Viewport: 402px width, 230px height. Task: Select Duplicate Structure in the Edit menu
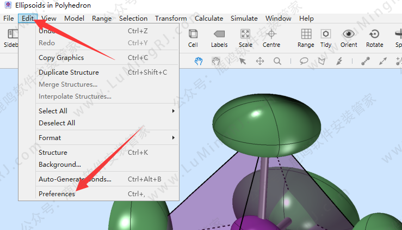pos(69,72)
